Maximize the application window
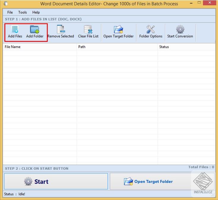This screenshot has height=200, width=218. pos(199,3)
